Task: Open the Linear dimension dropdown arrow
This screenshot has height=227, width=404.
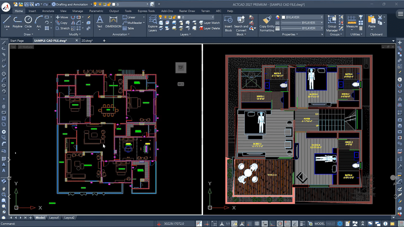Action: 144,17
